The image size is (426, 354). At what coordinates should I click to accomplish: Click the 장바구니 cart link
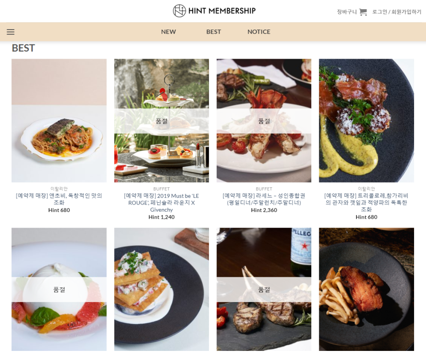coord(347,12)
